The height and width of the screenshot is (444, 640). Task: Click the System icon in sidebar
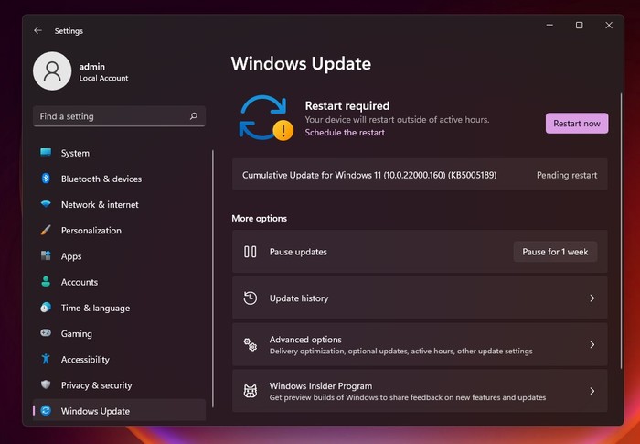click(46, 153)
